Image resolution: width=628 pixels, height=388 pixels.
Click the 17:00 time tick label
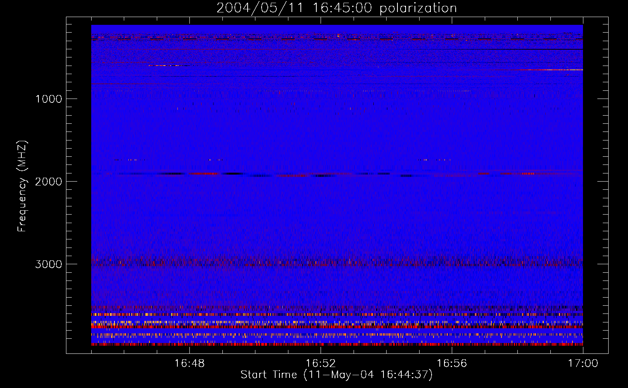583,364
